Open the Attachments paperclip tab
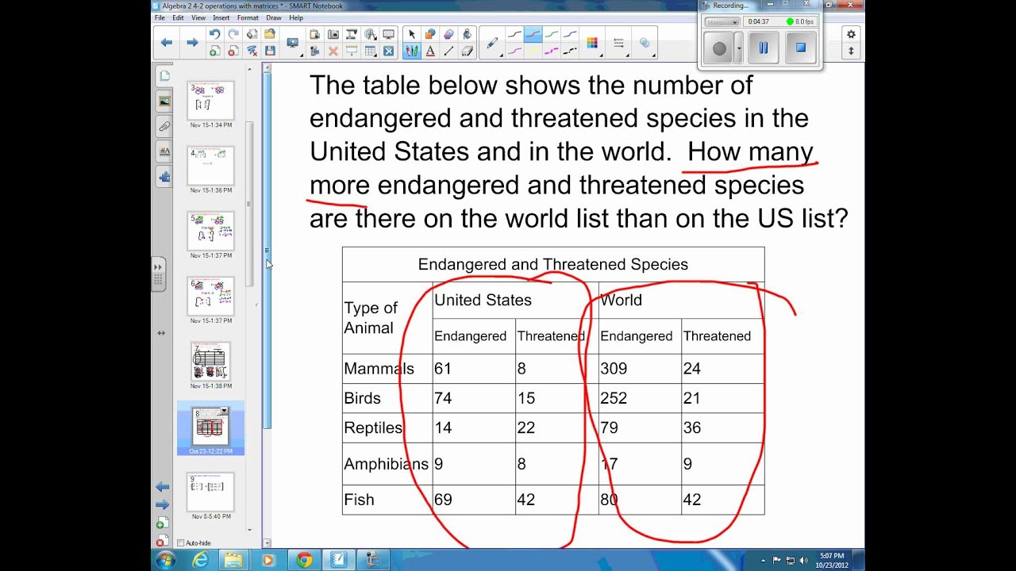Screen dimensions: 1016x571 tap(164, 126)
